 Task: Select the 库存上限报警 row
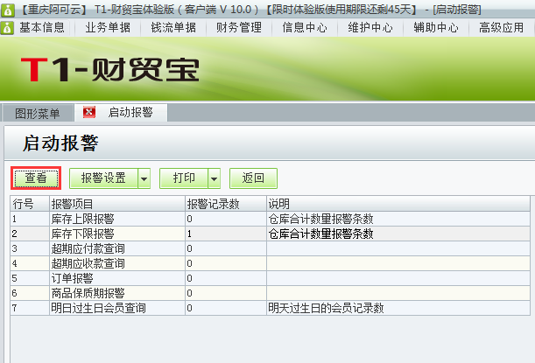270,219
